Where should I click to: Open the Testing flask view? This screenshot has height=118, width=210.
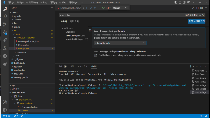pyautogui.click(x=5, y=48)
